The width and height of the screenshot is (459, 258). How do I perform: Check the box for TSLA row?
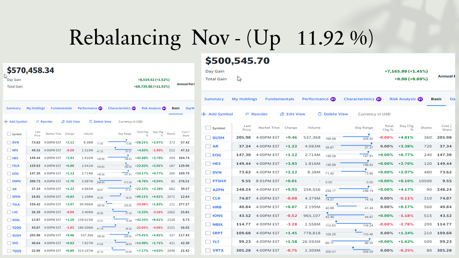point(9,204)
